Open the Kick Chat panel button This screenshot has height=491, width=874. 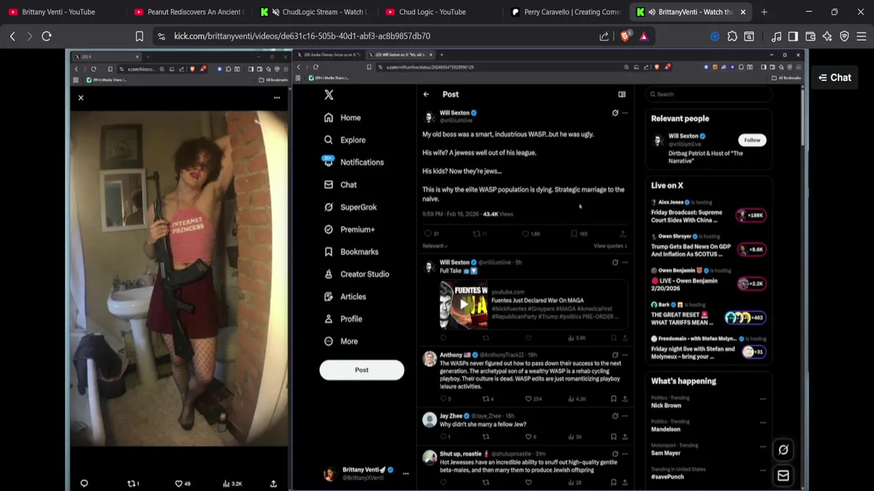pos(834,78)
